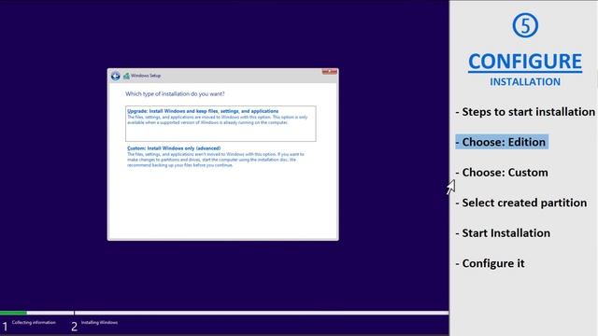The width and height of the screenshot is (598, 336).
Task: Click '- Start Installation' item
Action: click(503, 233)
